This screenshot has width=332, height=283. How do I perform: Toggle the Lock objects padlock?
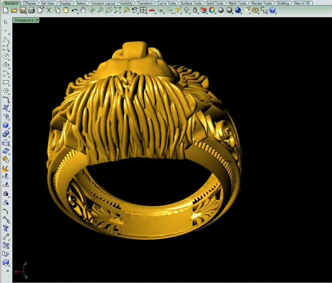[195, 10]
